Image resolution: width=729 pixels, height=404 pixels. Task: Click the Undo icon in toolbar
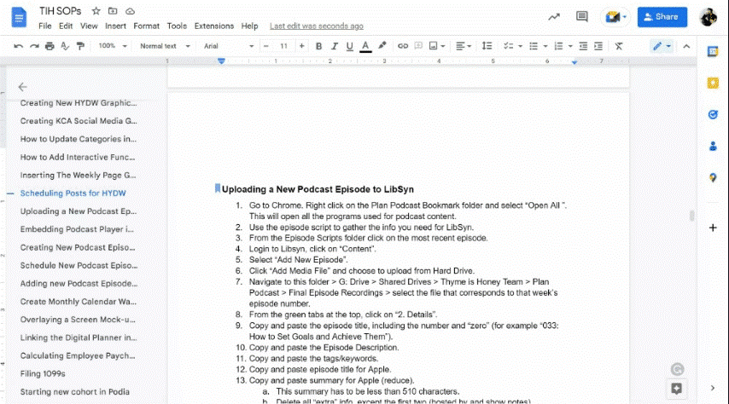19,46
